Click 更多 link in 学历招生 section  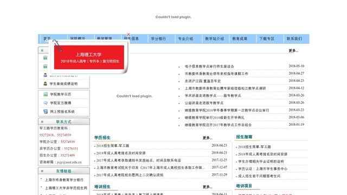pyautogui.click(x=207, y=138)
